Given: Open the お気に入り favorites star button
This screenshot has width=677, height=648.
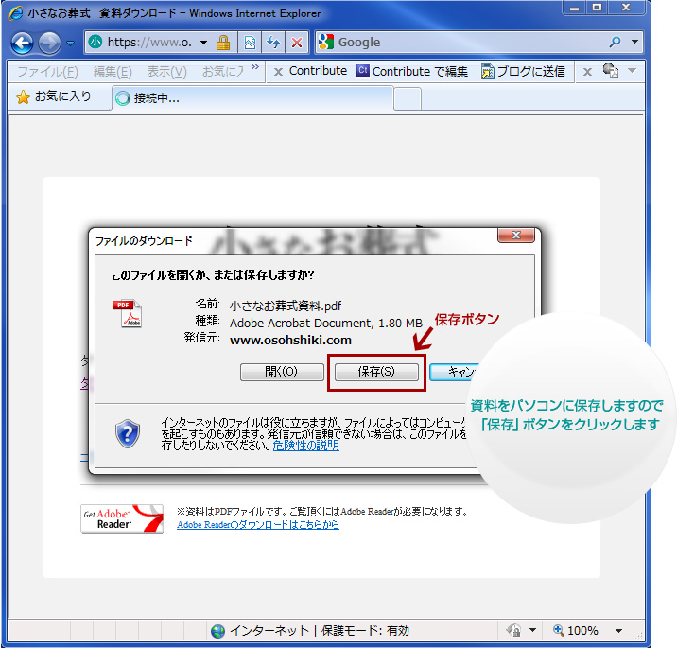Looking at the screenshot, I should pos(53,96).
